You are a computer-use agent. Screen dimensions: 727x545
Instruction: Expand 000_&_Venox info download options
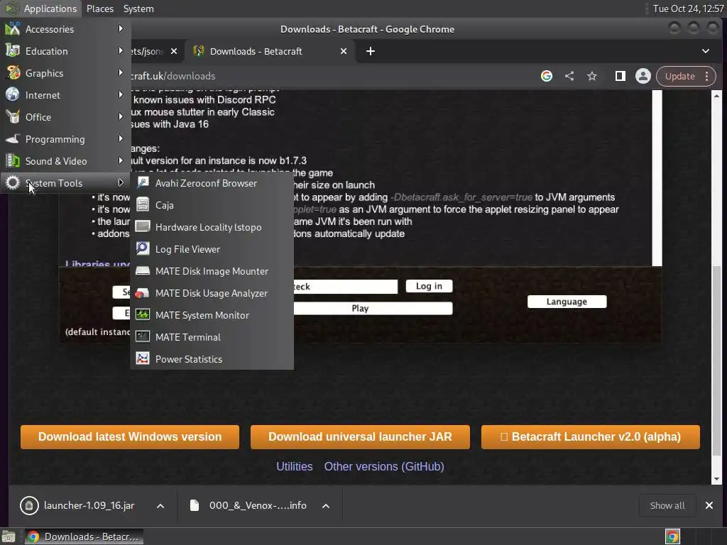tap(326, 505)
